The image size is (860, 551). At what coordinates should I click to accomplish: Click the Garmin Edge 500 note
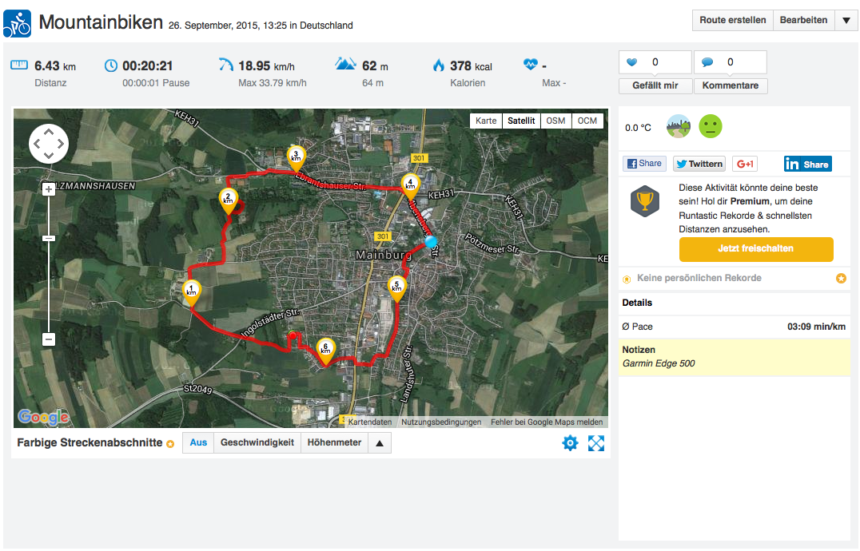tap(659, 363)
